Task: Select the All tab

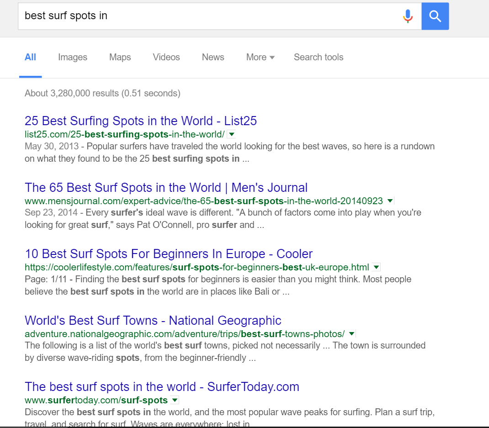Action: pyautogui.click(x=30, y=58)
